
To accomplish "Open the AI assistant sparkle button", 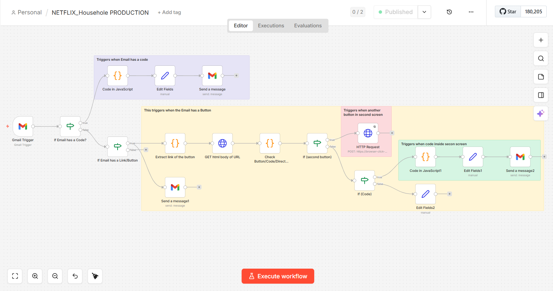I will click(541, 113).
